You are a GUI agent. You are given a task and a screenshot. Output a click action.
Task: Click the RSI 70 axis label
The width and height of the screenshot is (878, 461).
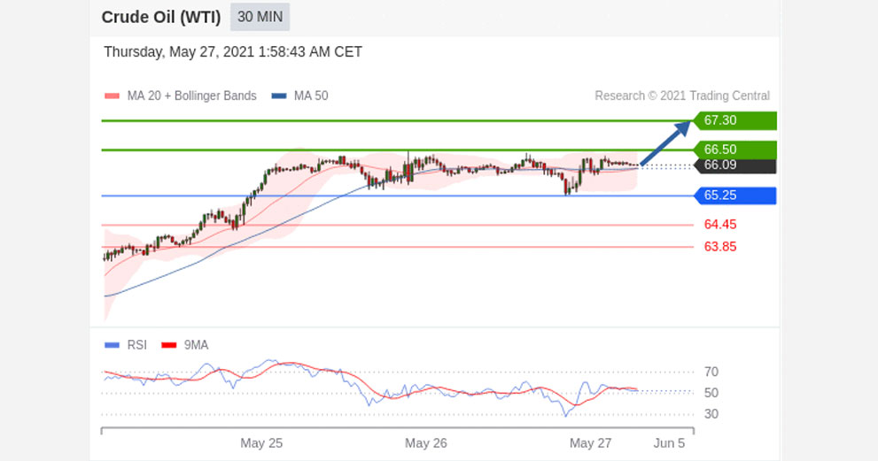pos(711,372)
